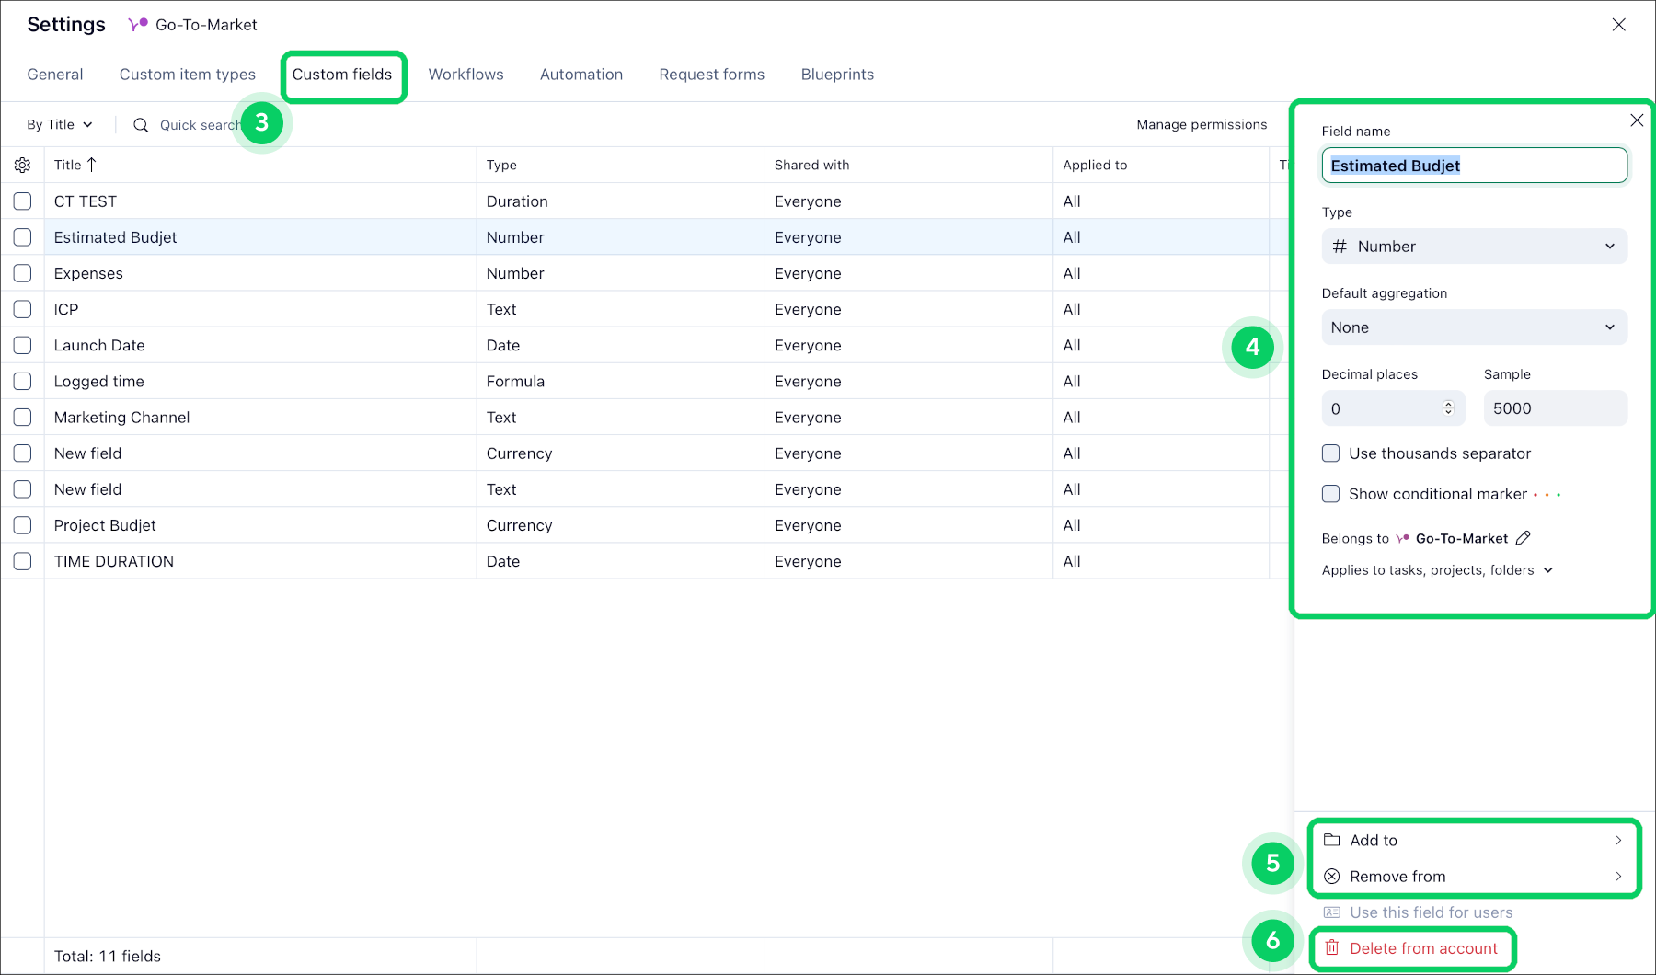Viewport: 1656px width, 975px height.
Task: Click the folder icon next to Add to
Action: (x=1331, y=840)
